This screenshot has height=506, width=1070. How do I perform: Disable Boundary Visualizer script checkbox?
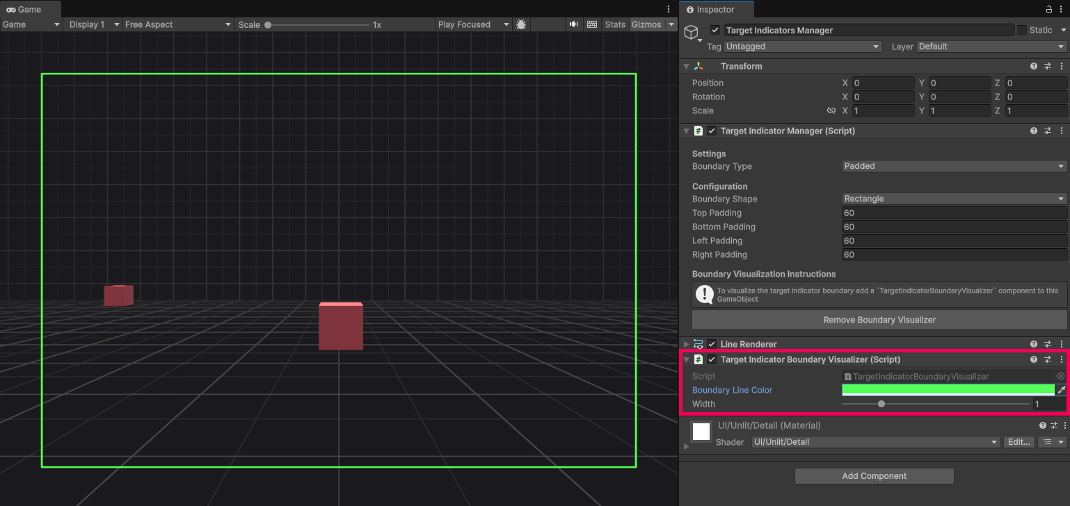click(x=712, y=359)
